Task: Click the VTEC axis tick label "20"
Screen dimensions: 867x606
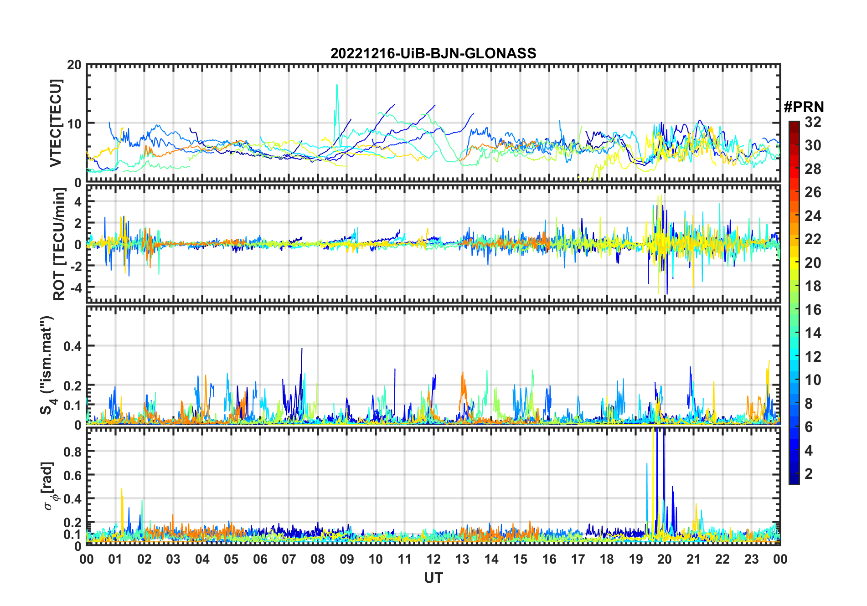Action: pos(74,65)
